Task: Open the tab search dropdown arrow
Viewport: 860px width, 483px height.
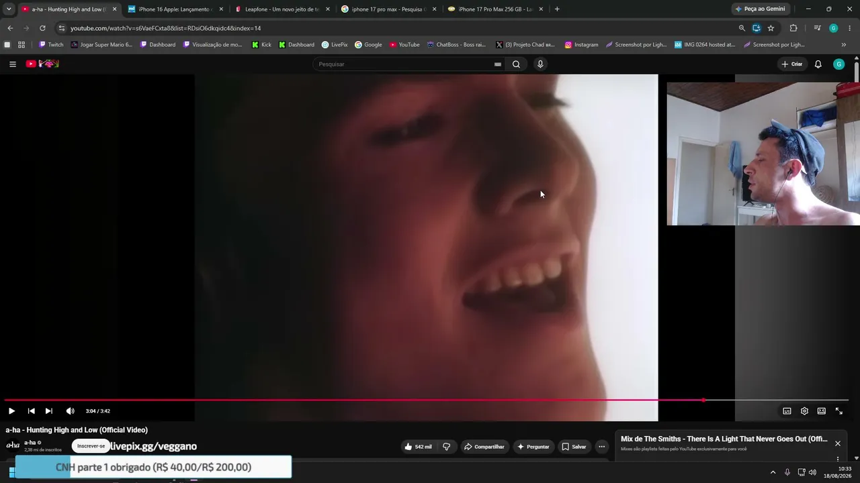Action: 9,9
